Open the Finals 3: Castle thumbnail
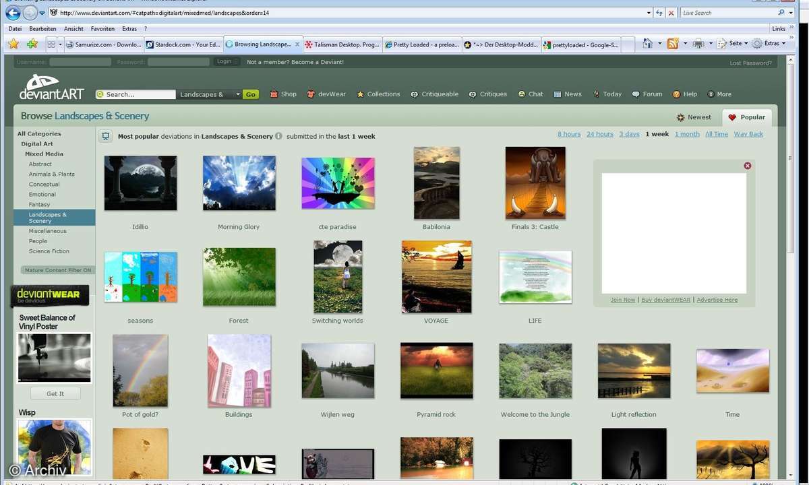This screenshot has width=809, height=485. click(535, 183)
